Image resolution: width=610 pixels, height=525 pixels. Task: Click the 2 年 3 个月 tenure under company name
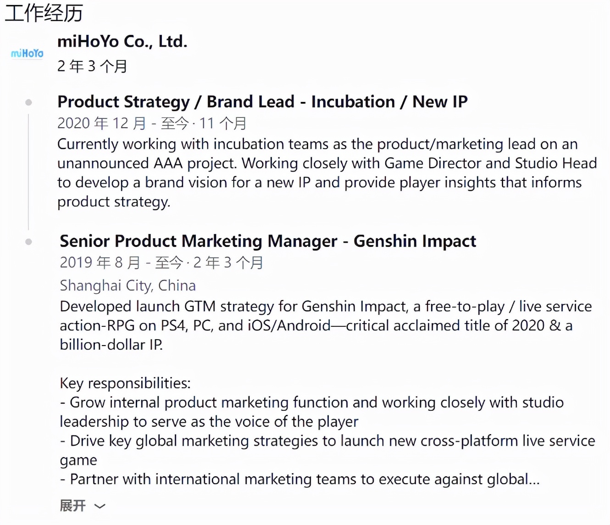[x=92, y=67]
